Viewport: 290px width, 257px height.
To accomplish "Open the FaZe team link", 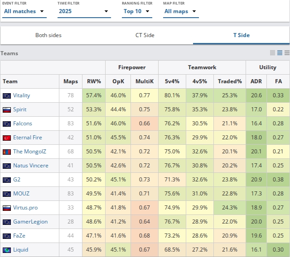I will 19,236.
